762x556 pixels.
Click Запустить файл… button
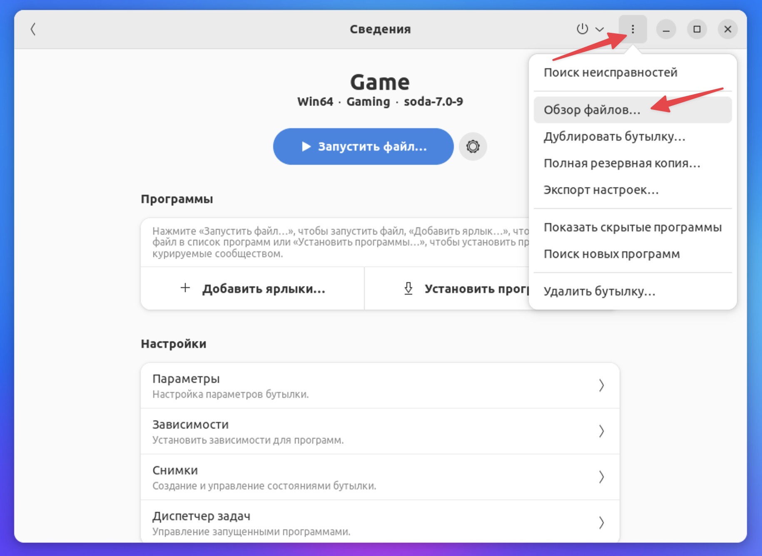pyautogui.click(x=363, y=146)
